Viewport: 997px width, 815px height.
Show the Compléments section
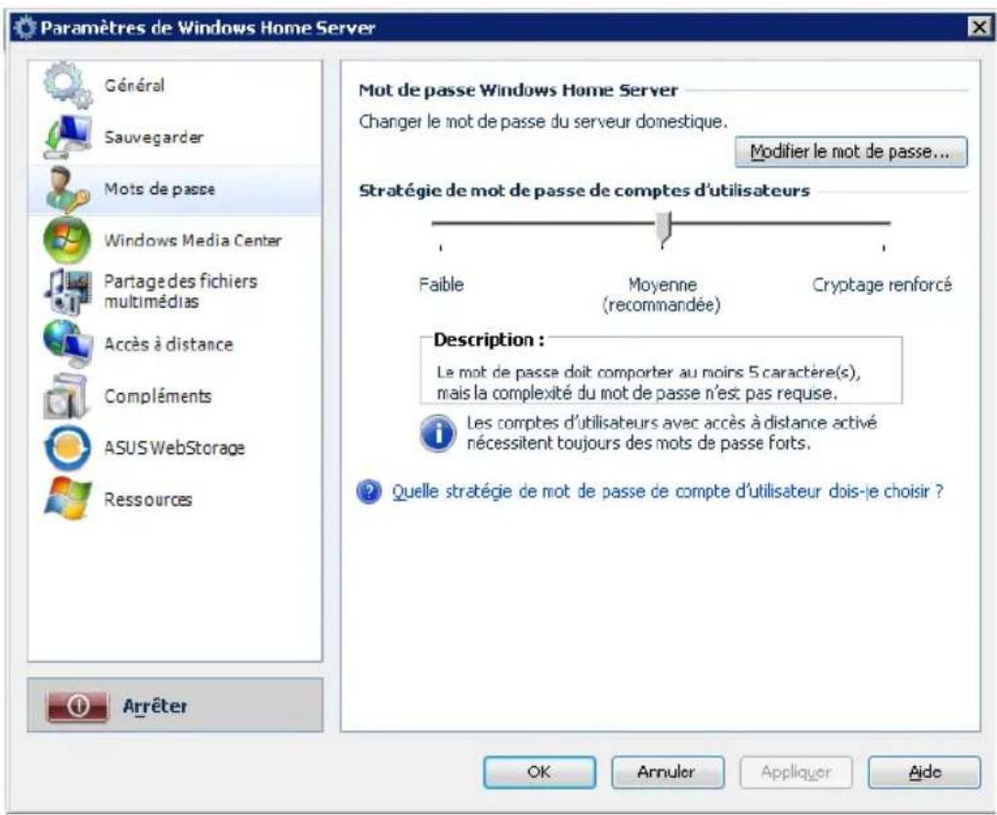[175, 396]
